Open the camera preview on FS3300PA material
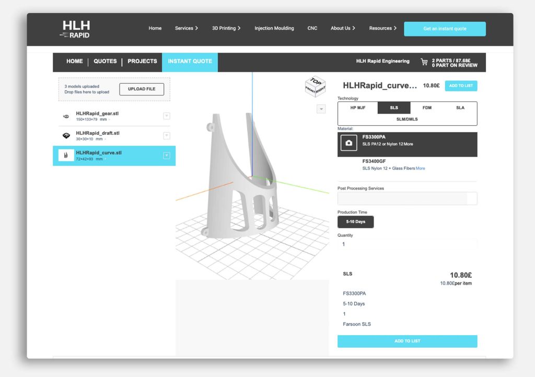 pyautogui.click(x=349, y=143)
